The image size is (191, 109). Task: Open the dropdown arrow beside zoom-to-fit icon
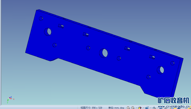tap(137, 108)
